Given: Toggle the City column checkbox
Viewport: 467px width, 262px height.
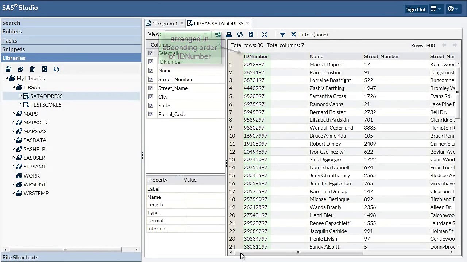Looking at the screenshot, I should (151, 96).
